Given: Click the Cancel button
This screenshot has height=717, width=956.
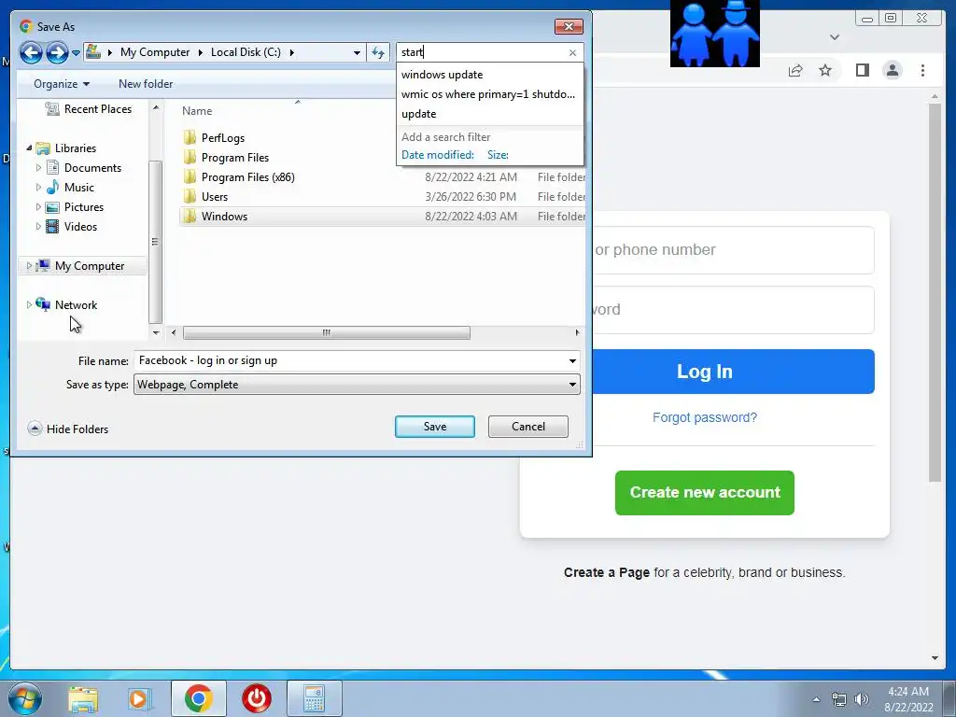Looking at the screenshot, I should tap(528, 427).
